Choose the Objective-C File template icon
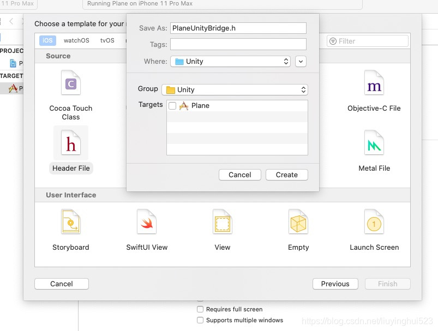Viewport: 438px width, 331px height. [374, 83]
